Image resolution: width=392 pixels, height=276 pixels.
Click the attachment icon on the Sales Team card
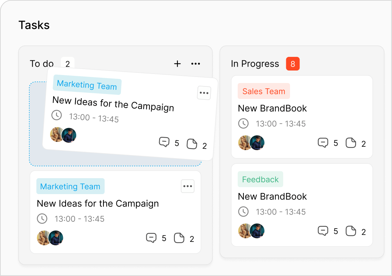(351, 143)
